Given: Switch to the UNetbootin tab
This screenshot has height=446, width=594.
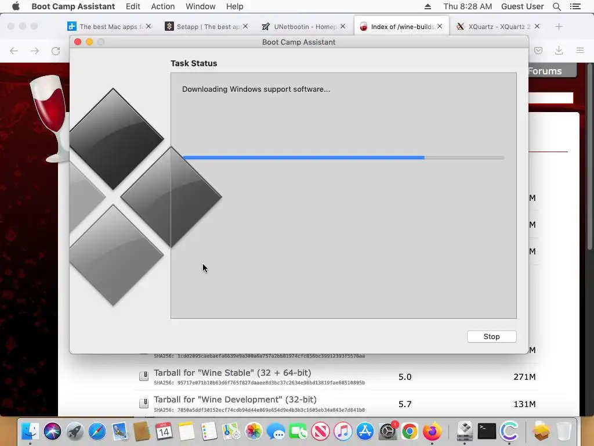Looking at the screenshot, I should (x=303, y=27).
